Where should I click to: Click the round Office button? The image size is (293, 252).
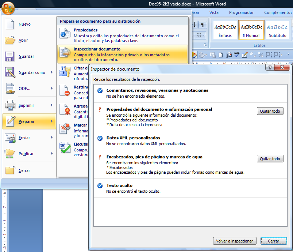click(8, 8)
